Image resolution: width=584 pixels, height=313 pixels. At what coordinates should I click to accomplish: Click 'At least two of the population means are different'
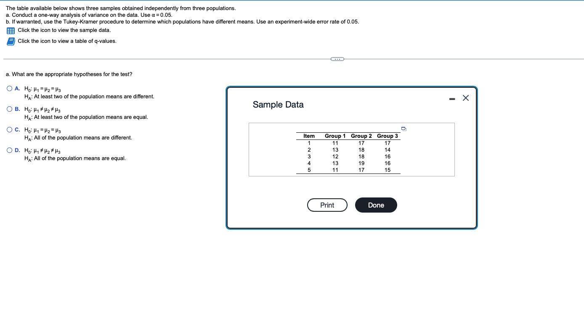tap(94, 97)
